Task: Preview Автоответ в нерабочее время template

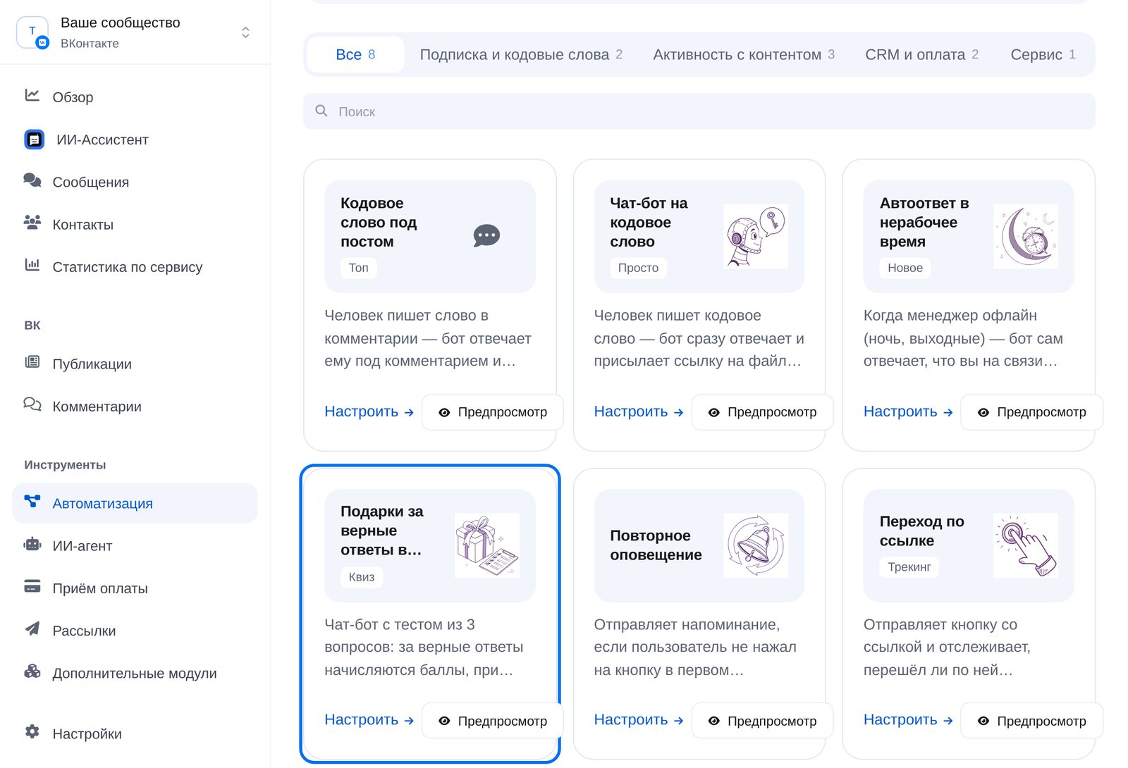Action: 1032,412
